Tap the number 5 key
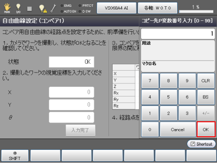The image size is (217, 163). click(169, 97)
